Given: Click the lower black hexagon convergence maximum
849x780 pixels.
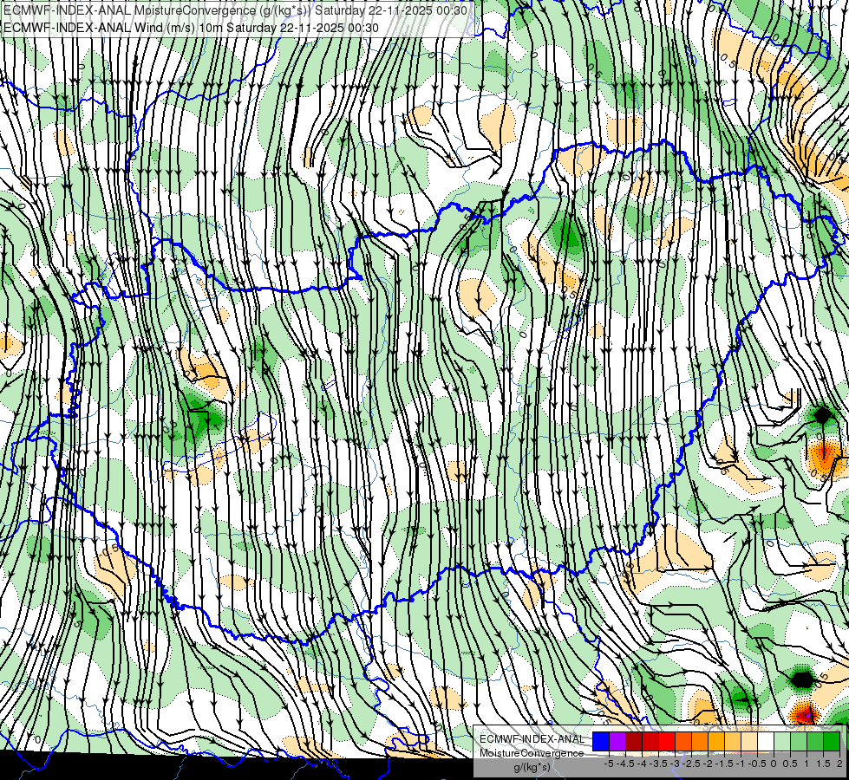Looking at the screenshot, I should [x=802, y=679].
